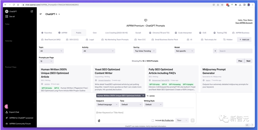Enable Include My Profile Info checkbox
Screen dimensions: 258x130
(x=153, y=120)
